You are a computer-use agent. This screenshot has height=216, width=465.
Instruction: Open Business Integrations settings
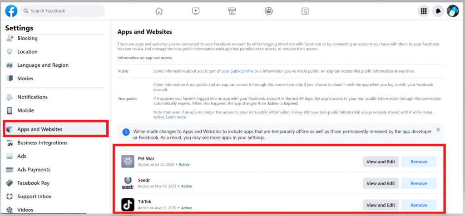pyautogui.click(x=42, y=143)
